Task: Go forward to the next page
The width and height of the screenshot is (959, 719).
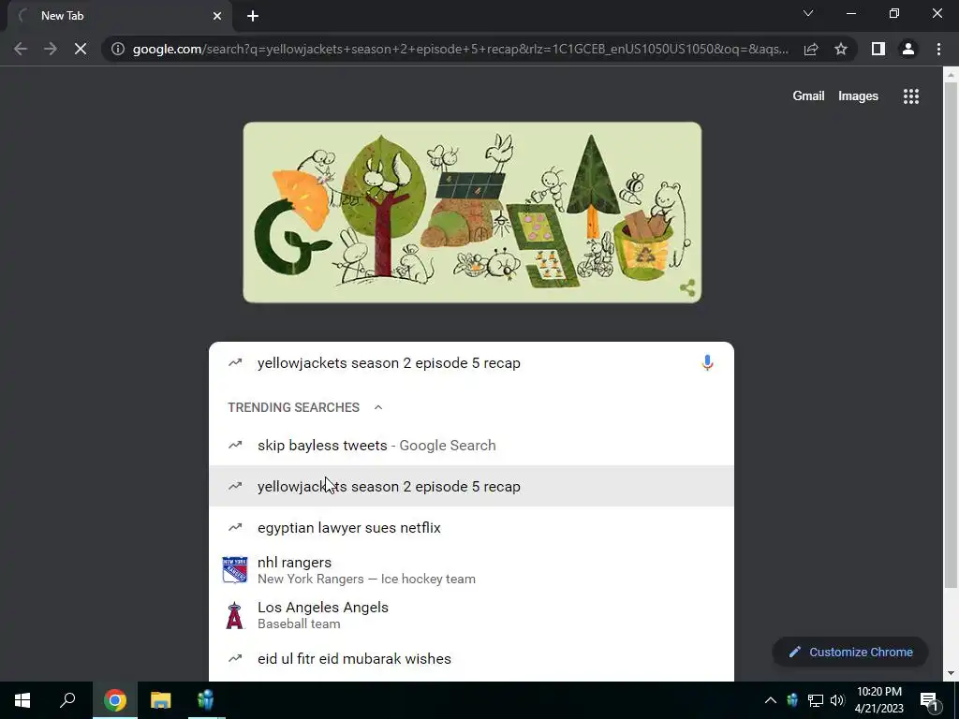Action: 51,49
